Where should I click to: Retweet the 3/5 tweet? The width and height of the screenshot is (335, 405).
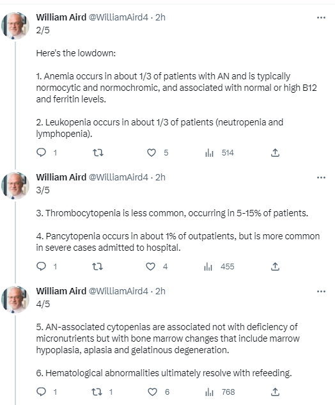98,266
